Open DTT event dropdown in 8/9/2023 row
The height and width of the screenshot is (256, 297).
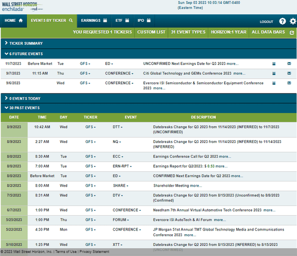pyautogui.click(x=117, y=127)
